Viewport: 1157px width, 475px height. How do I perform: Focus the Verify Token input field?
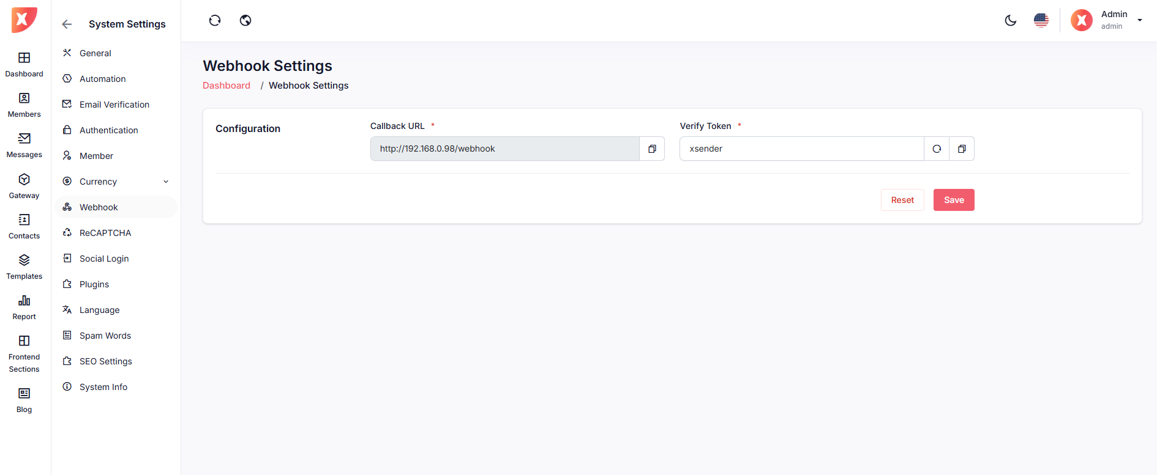[x=801, y=149]
